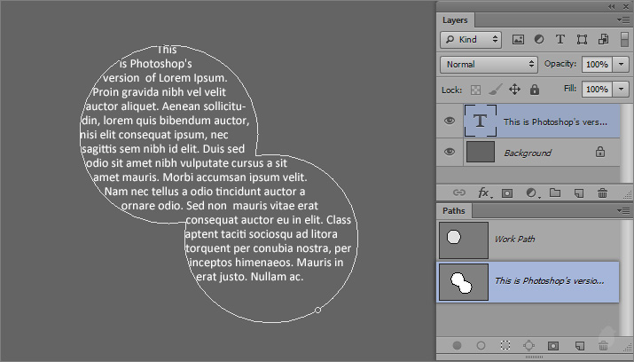Viewport: 634px width, 362px height.
Task: Open the Normal blend mode dropdown
Action: [489, 65]
